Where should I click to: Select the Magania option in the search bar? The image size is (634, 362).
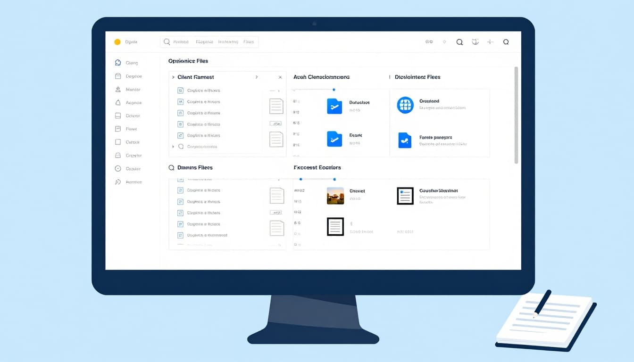[204, 41]
